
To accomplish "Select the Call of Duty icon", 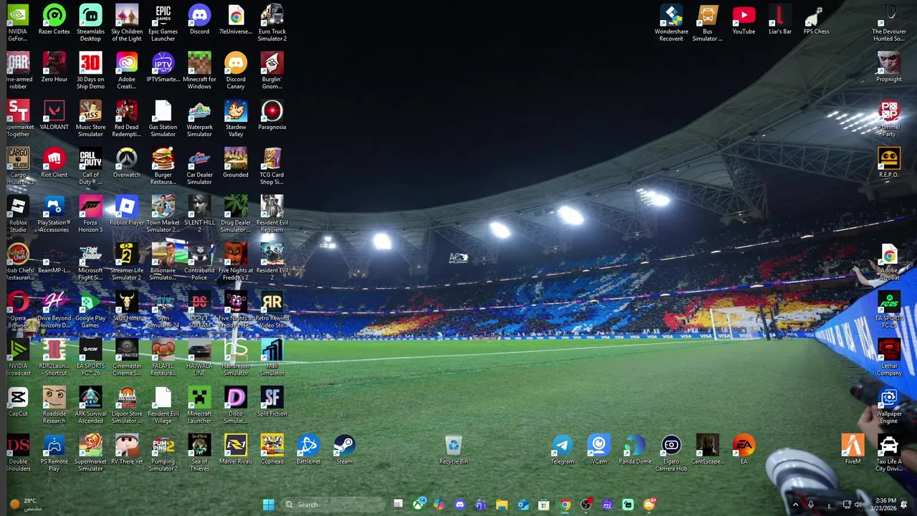I will click(90, 166).
